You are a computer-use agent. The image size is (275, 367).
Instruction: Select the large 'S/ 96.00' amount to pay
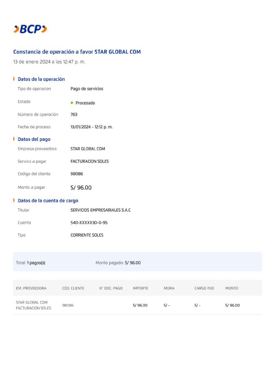[x=81, y=187]
